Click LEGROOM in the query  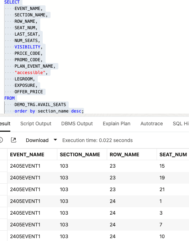23,79
